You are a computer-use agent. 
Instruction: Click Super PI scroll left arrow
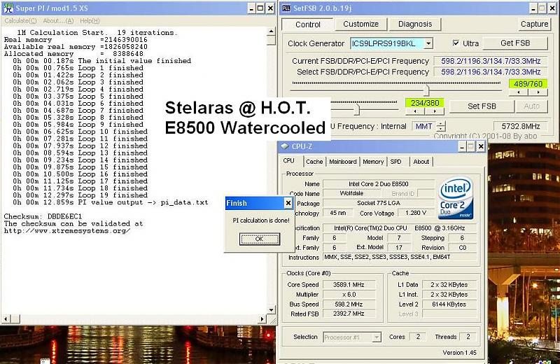6,318
